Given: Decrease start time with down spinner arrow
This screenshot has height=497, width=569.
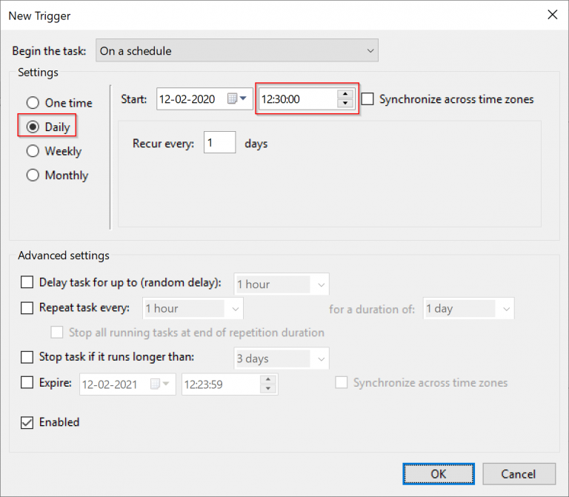Looking at the screenshot, I should coord(345,103).
